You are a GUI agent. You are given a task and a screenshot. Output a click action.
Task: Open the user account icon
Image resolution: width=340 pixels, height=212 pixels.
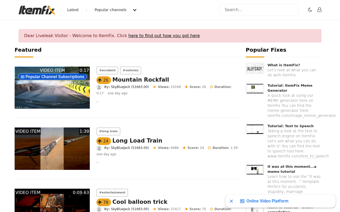(320, 10)
